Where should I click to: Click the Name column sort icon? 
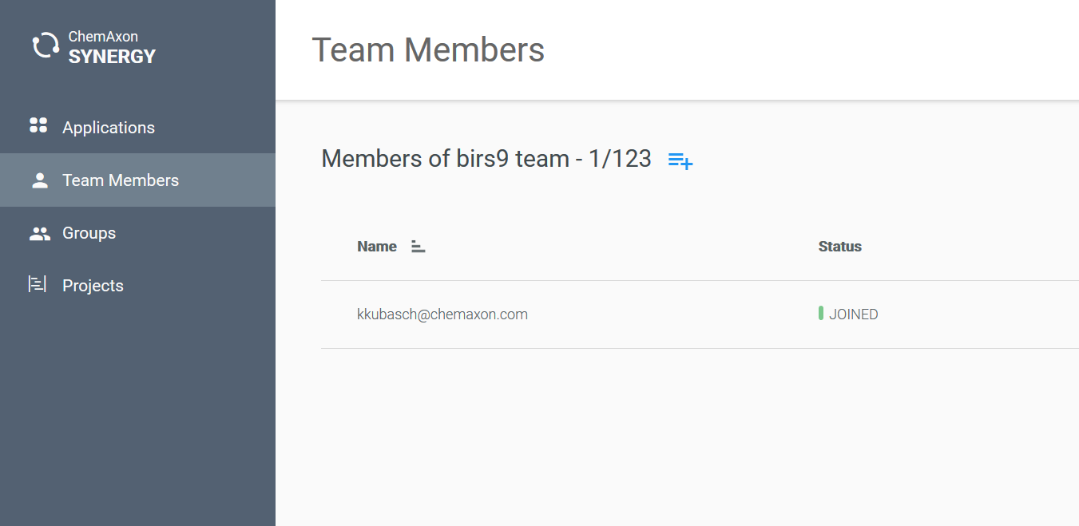[418, 247]
